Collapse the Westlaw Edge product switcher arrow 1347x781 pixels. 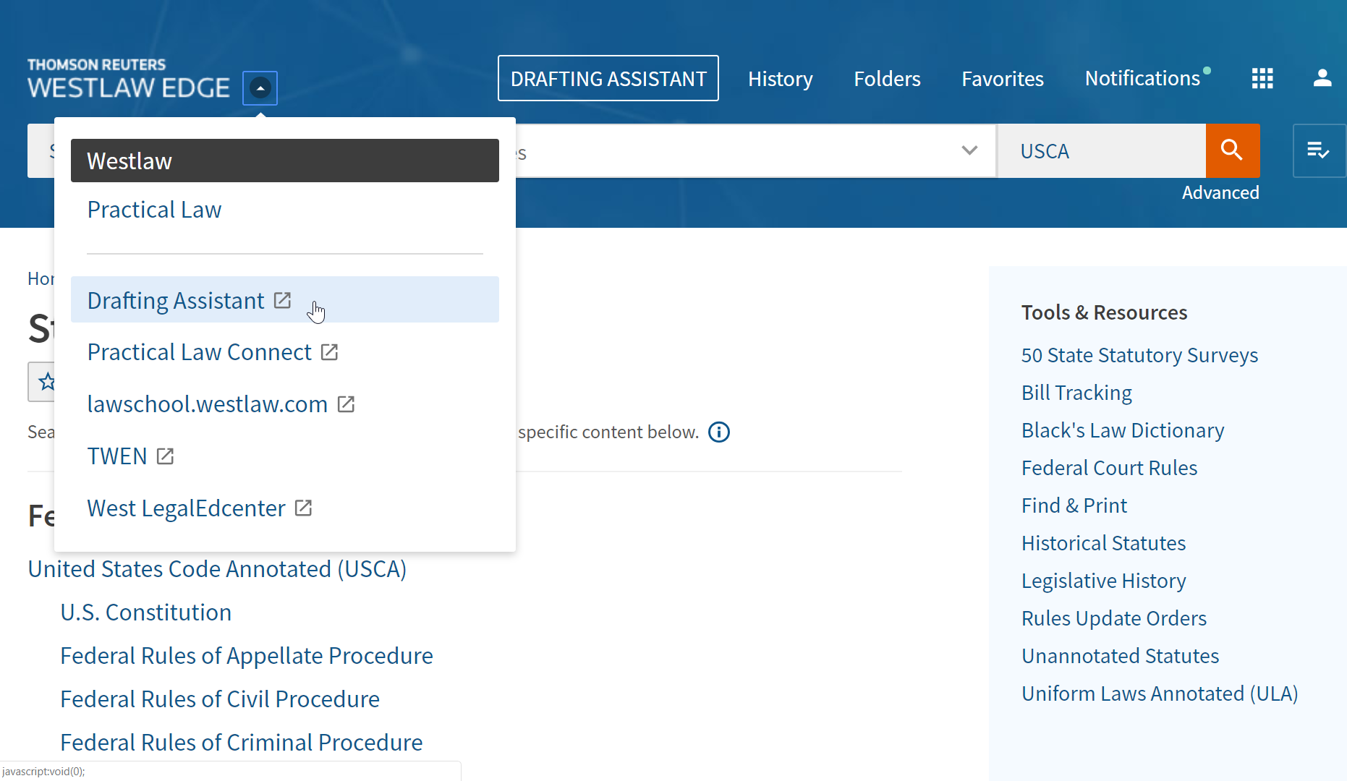click(x=260, y=88)
